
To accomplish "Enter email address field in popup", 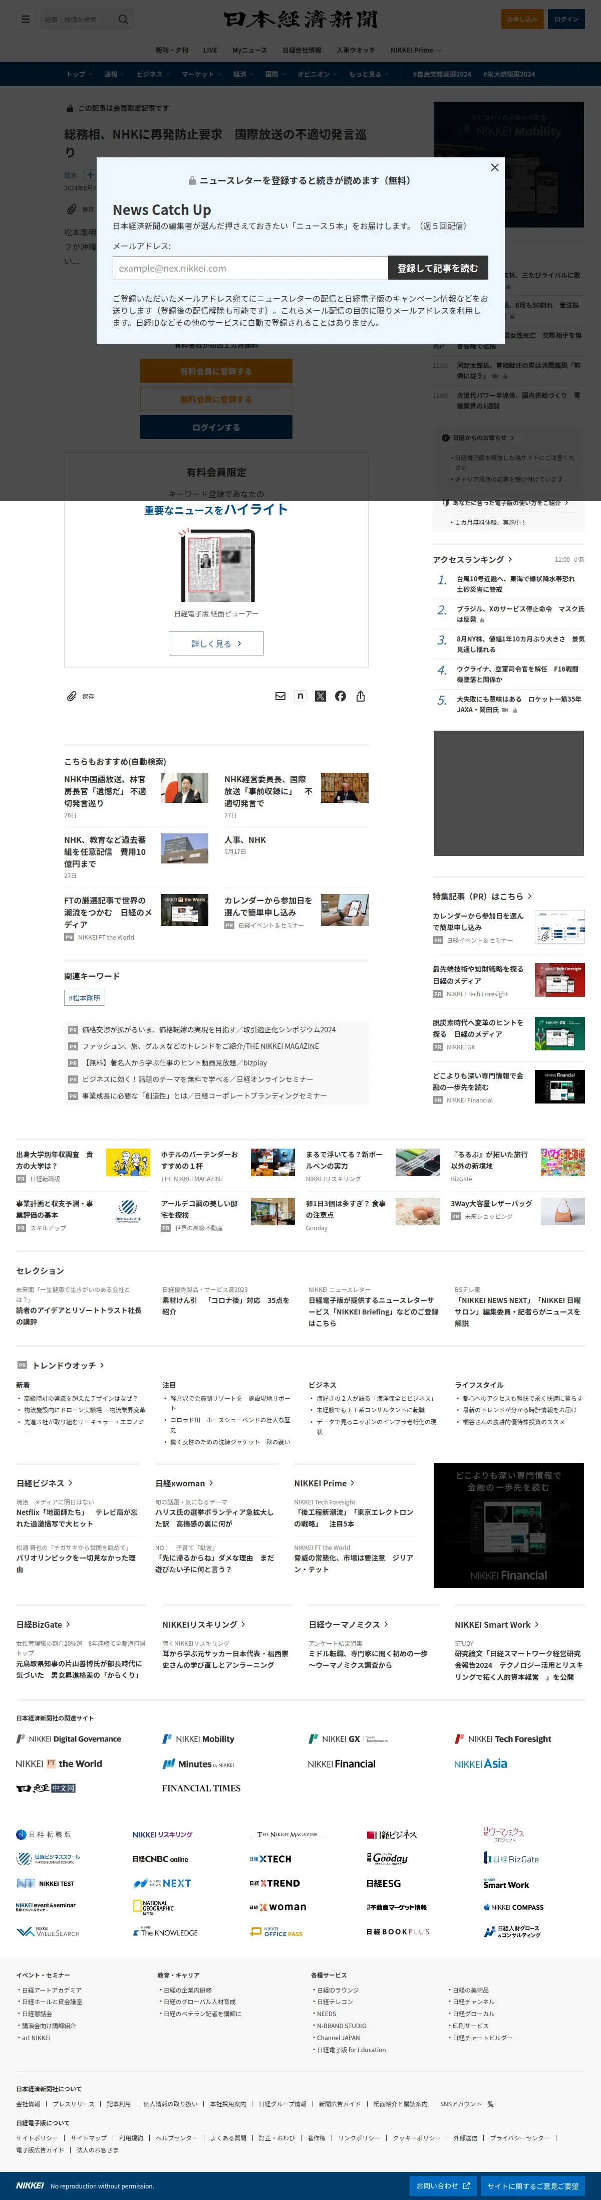I will 250,267.
